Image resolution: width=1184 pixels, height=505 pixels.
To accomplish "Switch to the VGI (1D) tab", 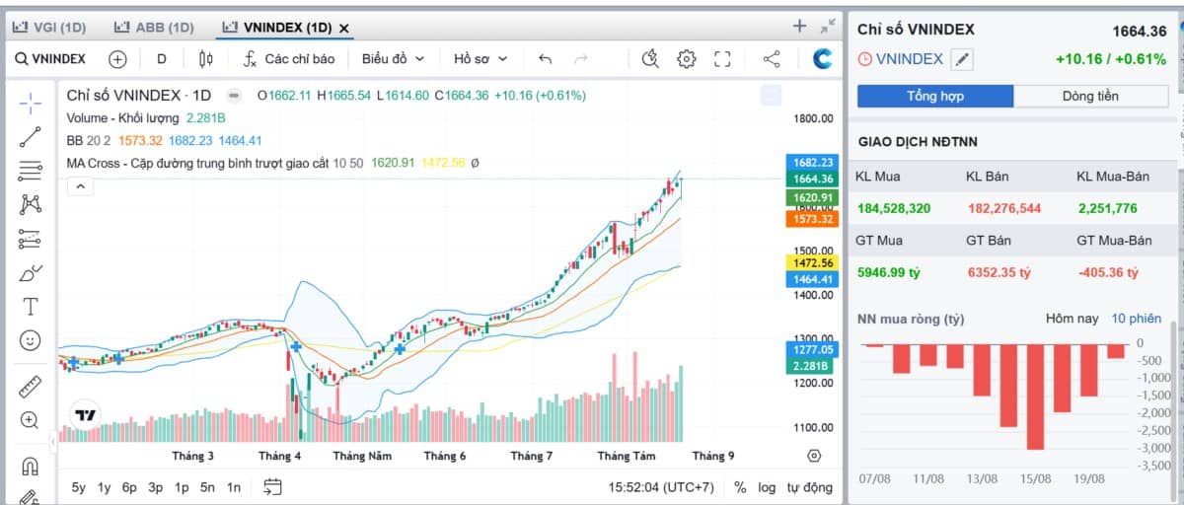I will (x=49, y=28).
